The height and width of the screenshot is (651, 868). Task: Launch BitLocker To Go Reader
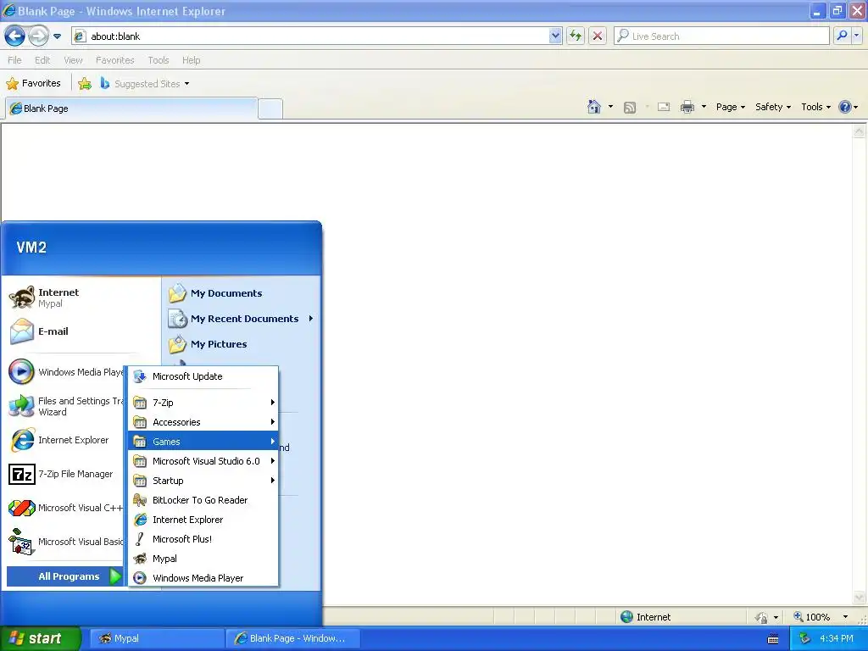pyautogui.click(x=203, y=500)
